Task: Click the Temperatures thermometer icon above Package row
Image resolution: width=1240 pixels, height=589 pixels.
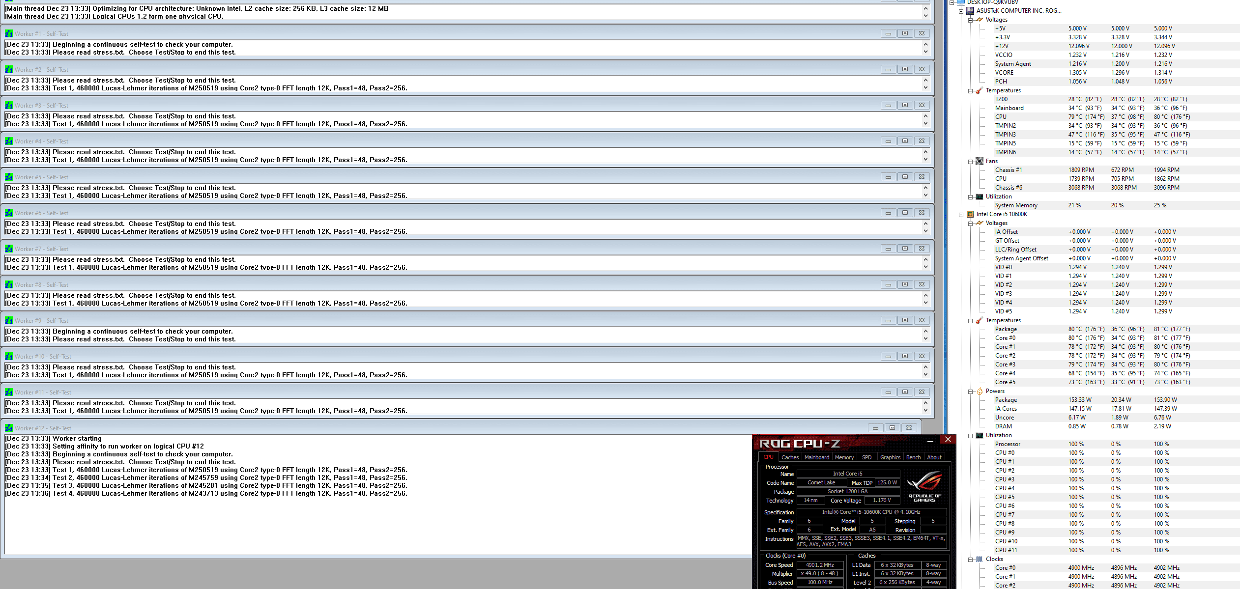Action: [980, 320]
